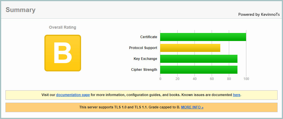Click the green Cipher Strength score bar
This screenshot has width=283, height=119.
click(199, 70)
